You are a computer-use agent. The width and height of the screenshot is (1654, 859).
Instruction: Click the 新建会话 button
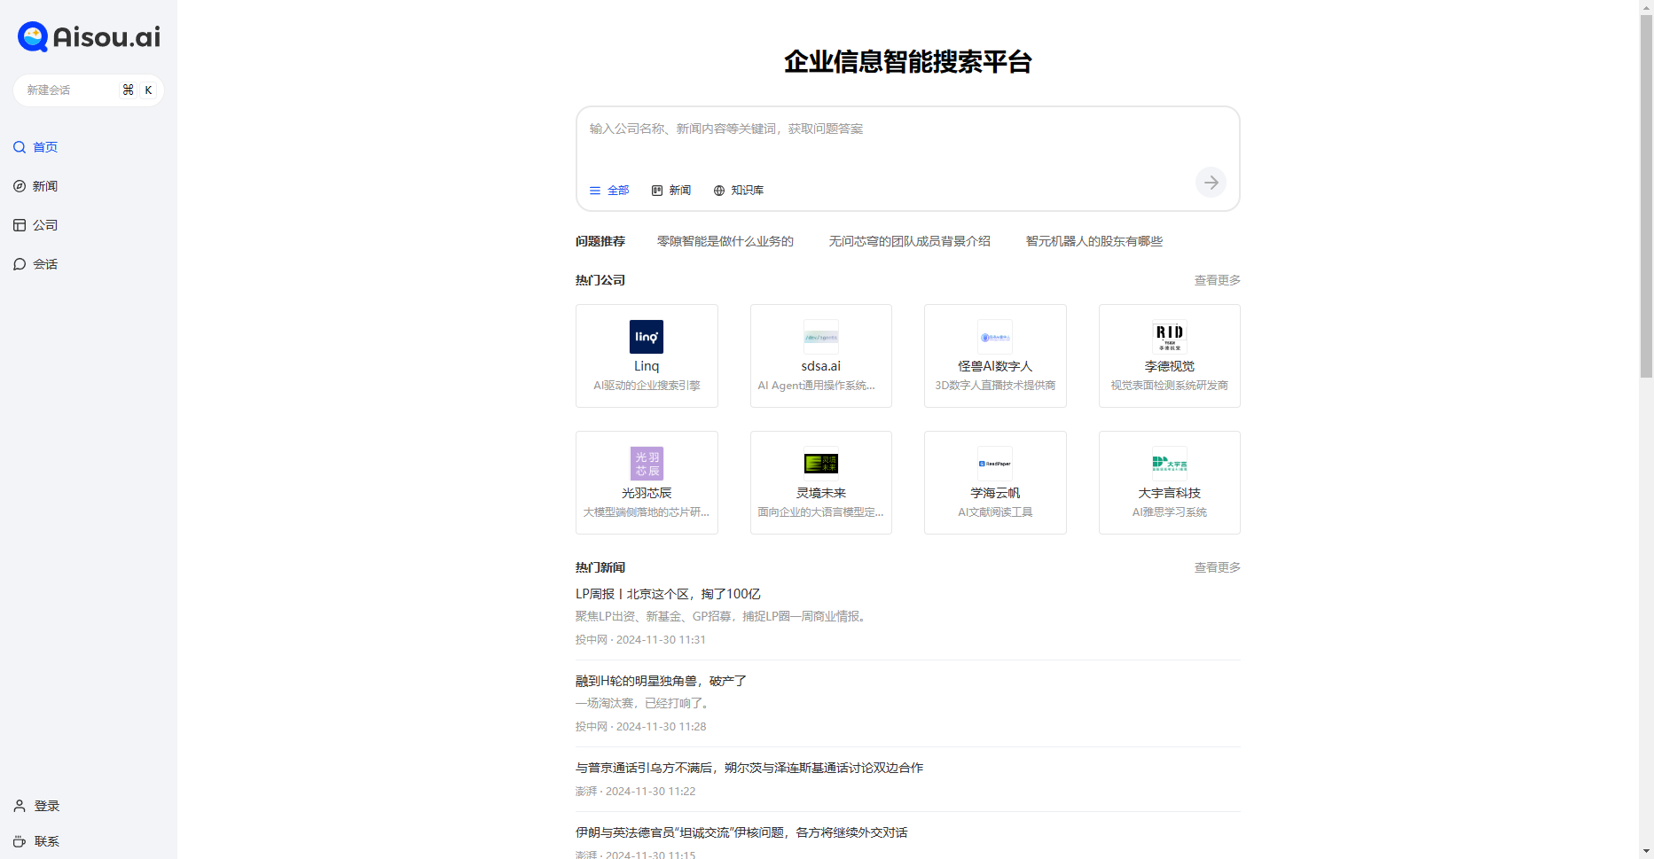pos(89,90)
